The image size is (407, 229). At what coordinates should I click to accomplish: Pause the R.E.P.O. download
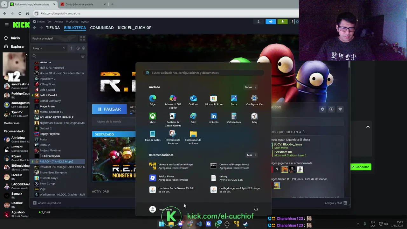click(109, 109)
